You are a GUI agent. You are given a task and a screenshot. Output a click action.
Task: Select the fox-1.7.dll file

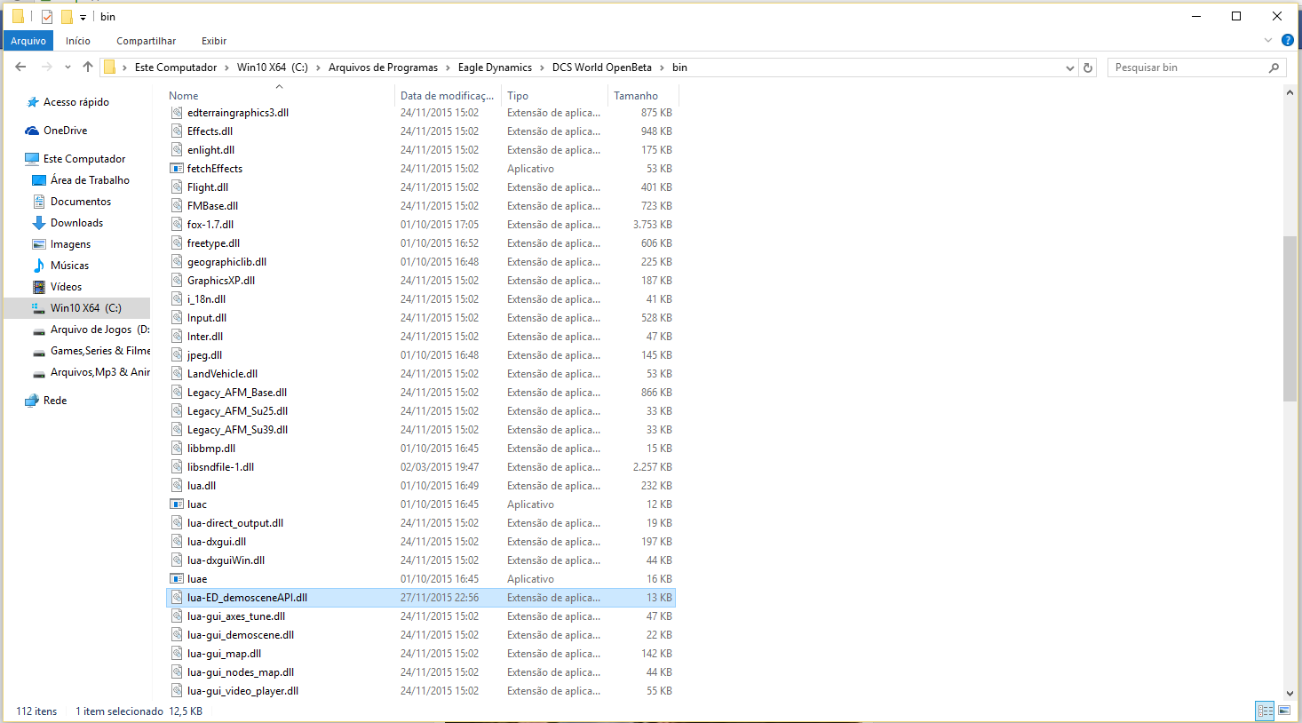(420, 225)
